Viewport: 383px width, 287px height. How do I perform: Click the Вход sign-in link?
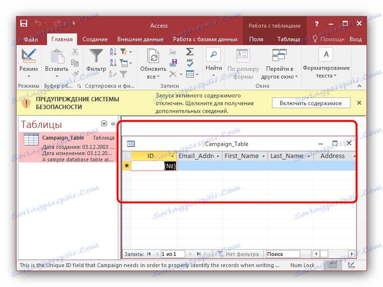[x=355, y=39]
